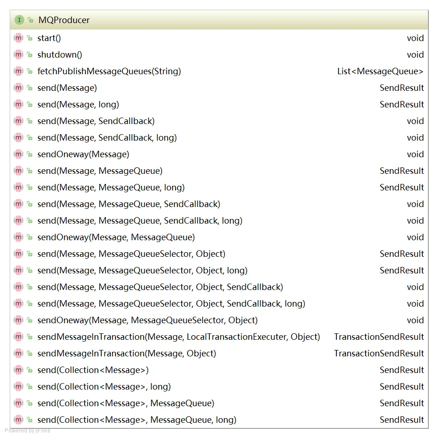
Task: Click method icon for send(Collection<Message>, long)
Action: [18, 386]
